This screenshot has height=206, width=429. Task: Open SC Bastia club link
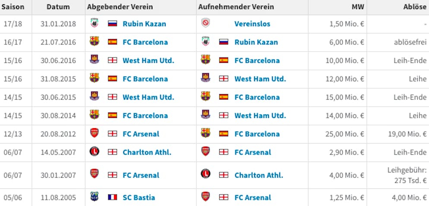tap(139, 197)
